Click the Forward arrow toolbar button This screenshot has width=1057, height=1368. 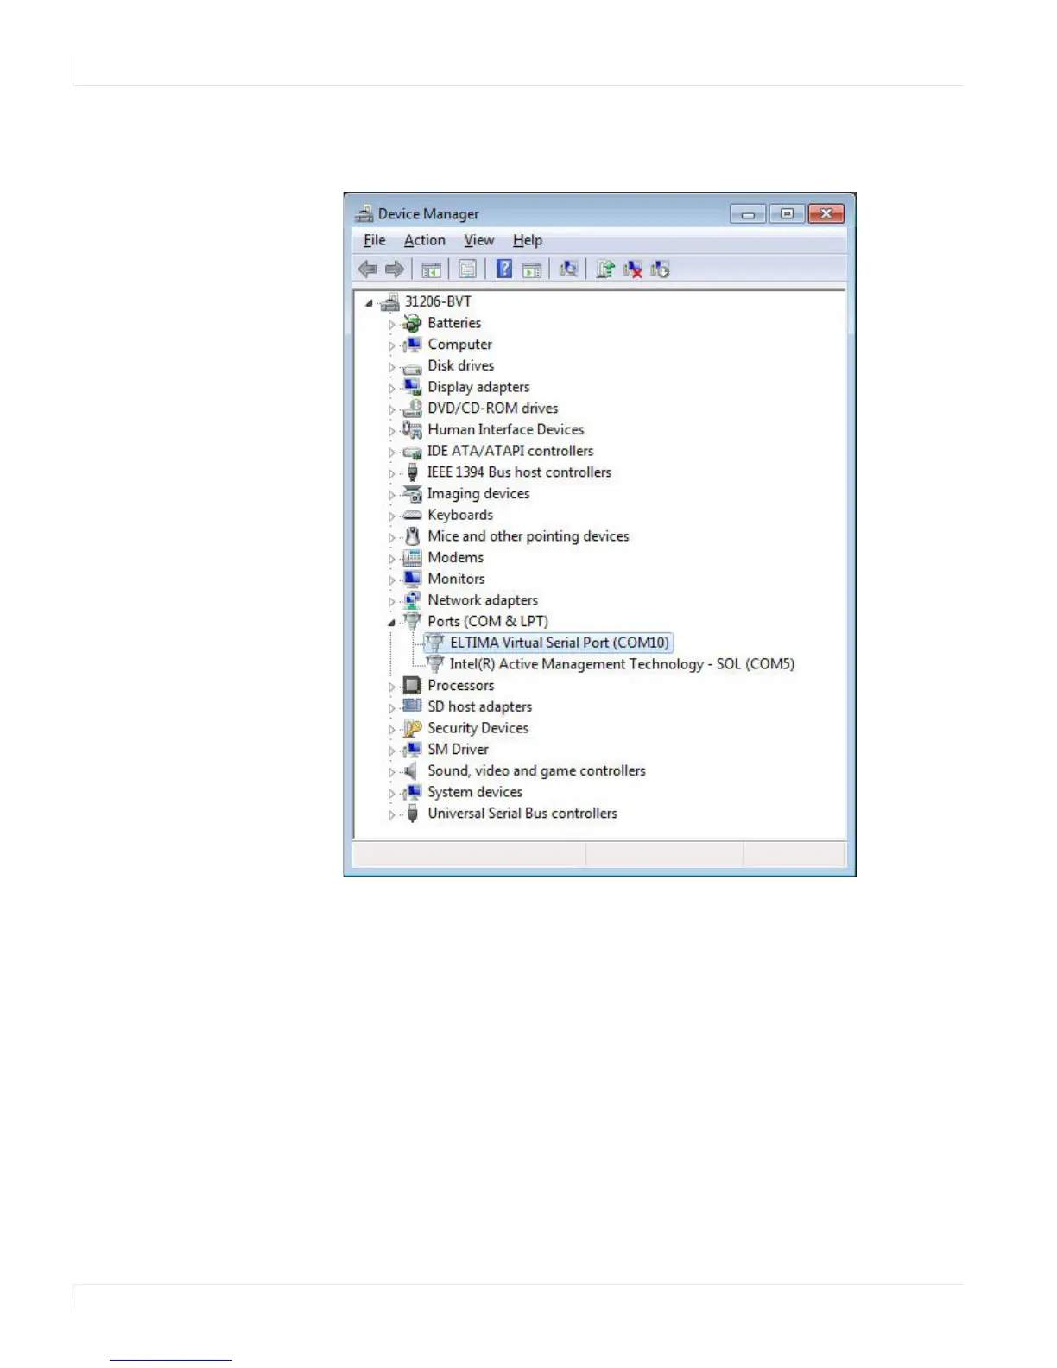[x=395, y=269]
